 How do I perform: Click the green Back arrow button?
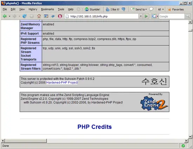5,16
